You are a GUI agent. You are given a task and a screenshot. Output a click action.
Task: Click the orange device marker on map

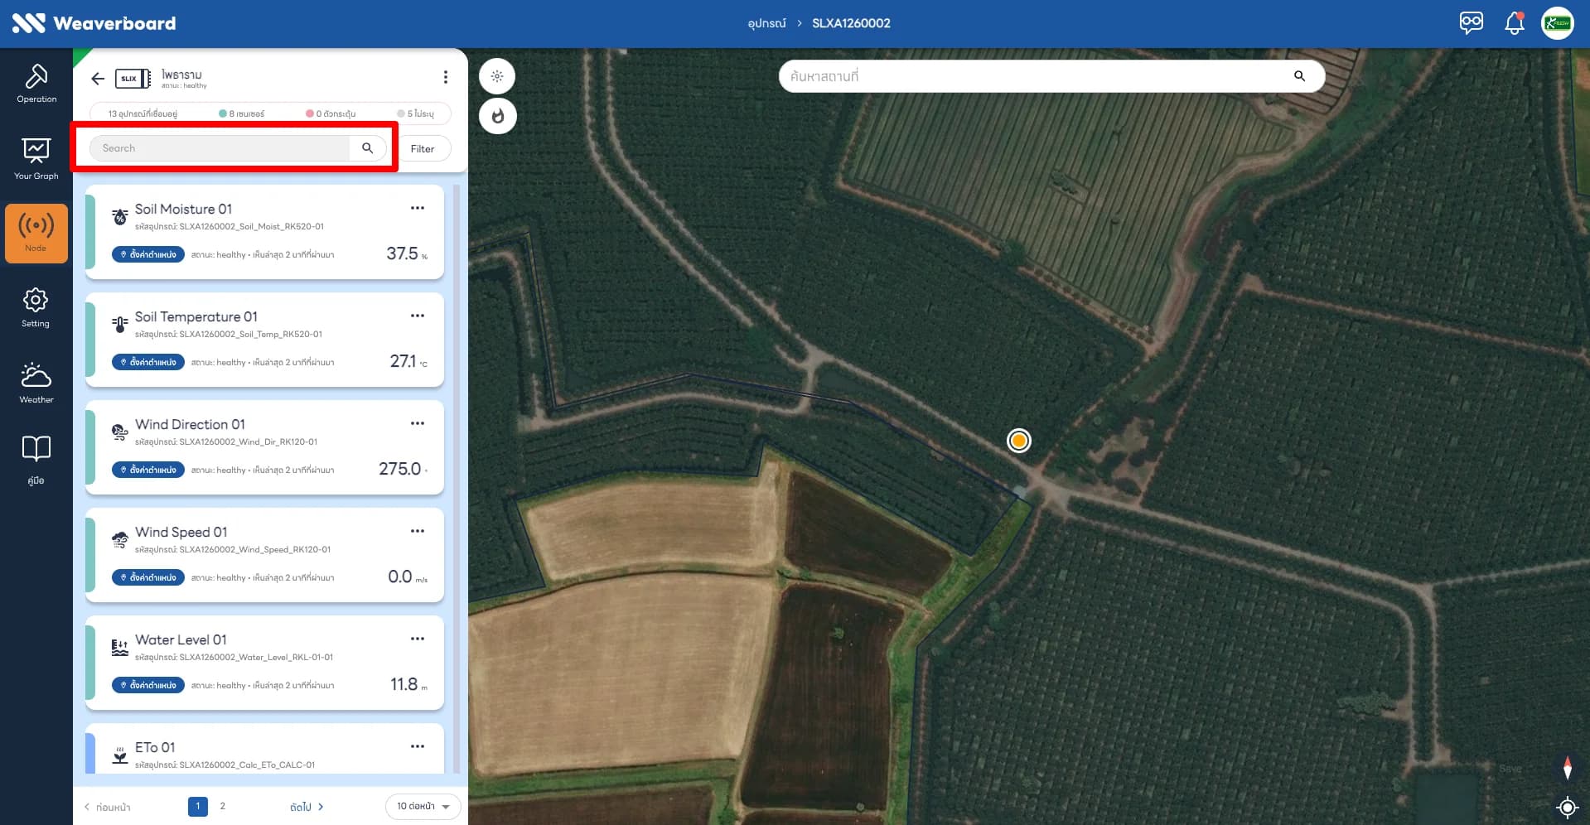point(1019,441)
